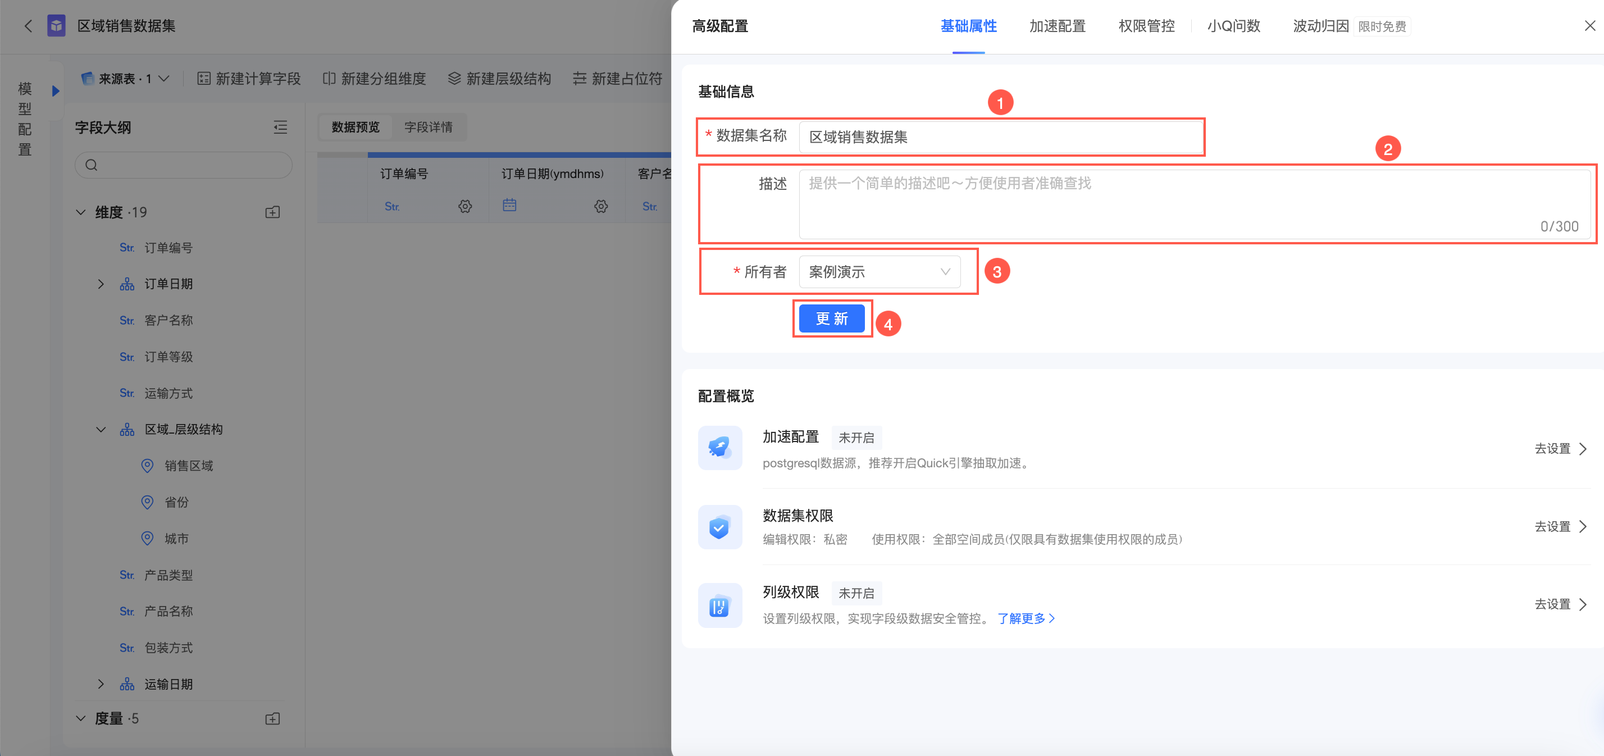Viewport: 1604px width, 756px height.
Task: Click the blue 更新 button
Action: pos(831,319)
